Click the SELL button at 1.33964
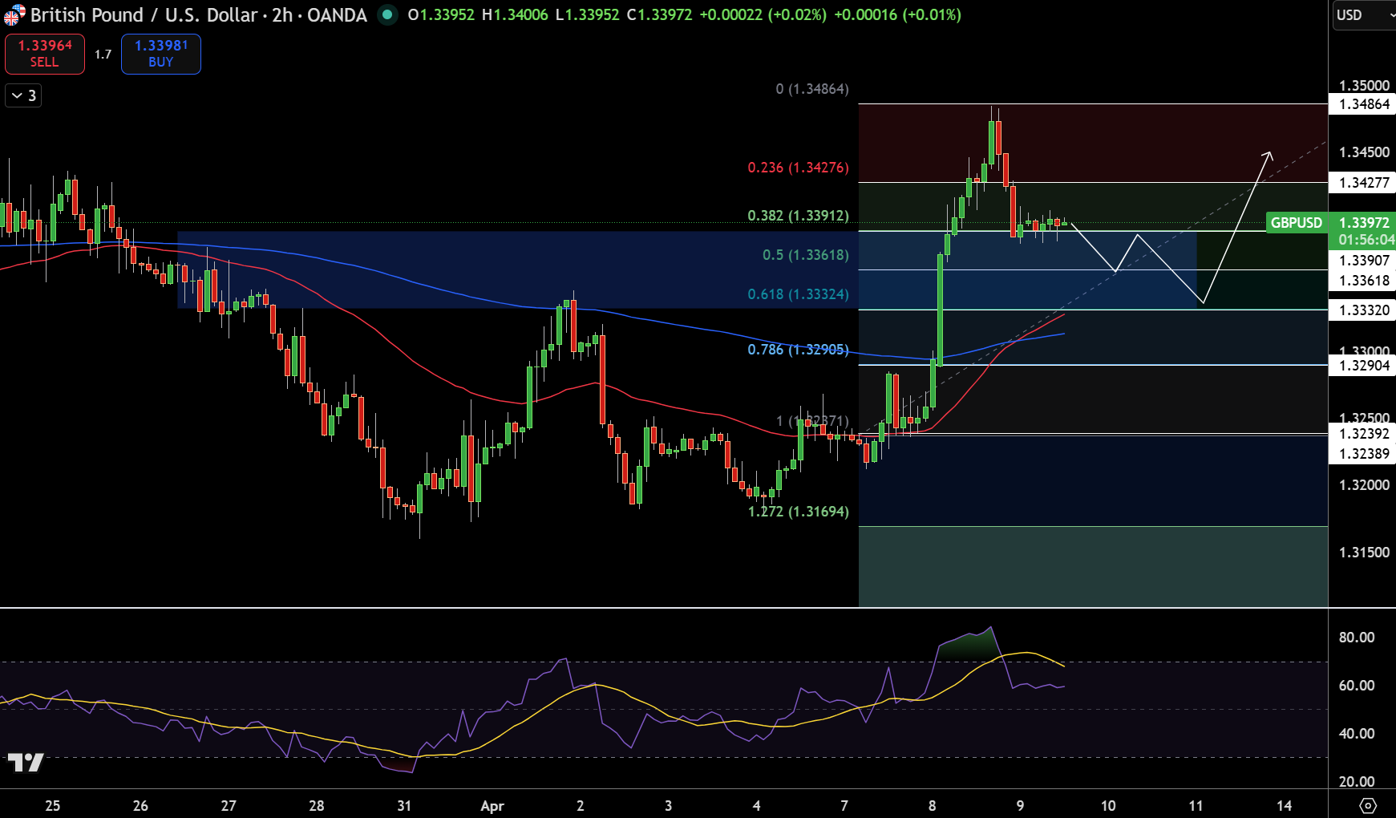 point(45,54)
